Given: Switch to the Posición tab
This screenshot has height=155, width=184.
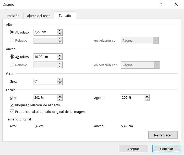Looking at the screenshot, I should click(13, 16).
